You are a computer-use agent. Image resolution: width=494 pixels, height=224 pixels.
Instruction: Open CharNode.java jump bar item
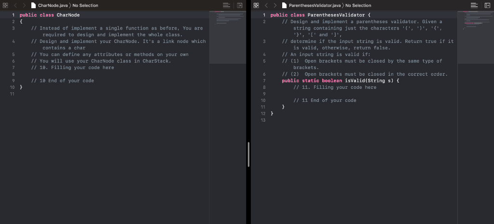(53, 5)
